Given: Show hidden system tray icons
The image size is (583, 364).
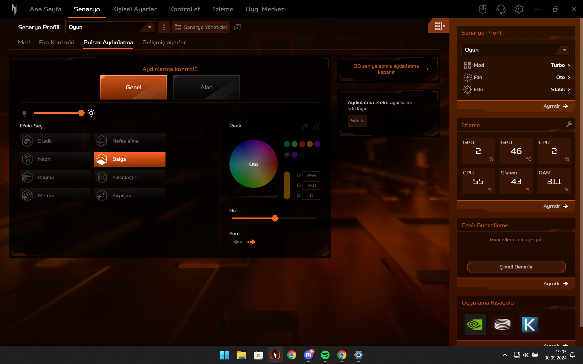Looking at the screenshot, I should [505, 355].
